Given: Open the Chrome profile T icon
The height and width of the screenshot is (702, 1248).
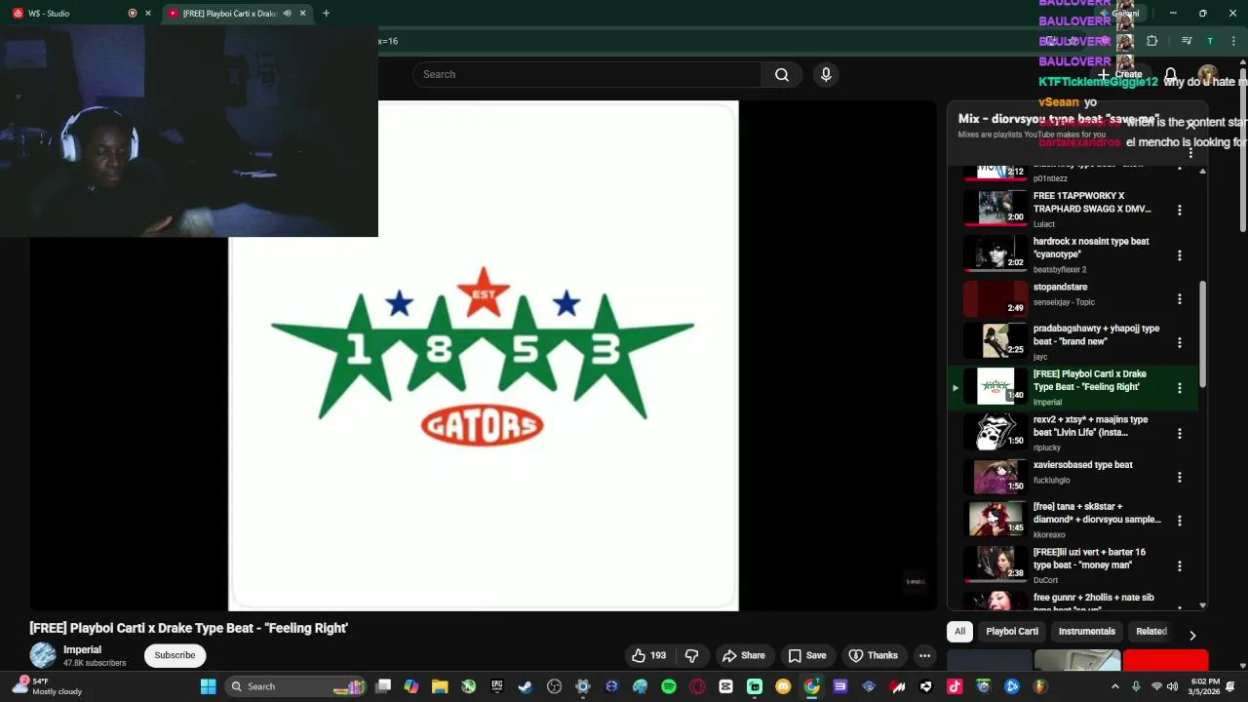Looking at the screenshot, I should (1210, 41).
